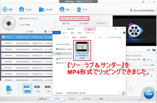The height and width of the screenshot is (103, 157).
Task: Take a snapshot with the camera icon
Action: click(148, 50)
